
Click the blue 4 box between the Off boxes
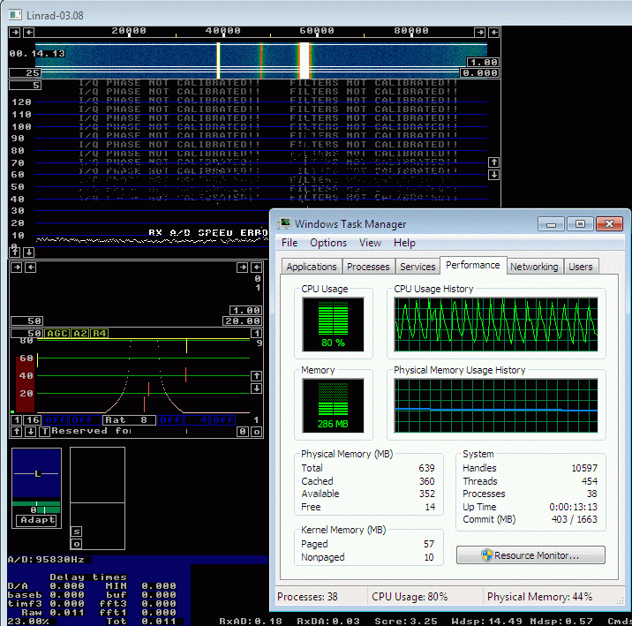tap(197, 420)
